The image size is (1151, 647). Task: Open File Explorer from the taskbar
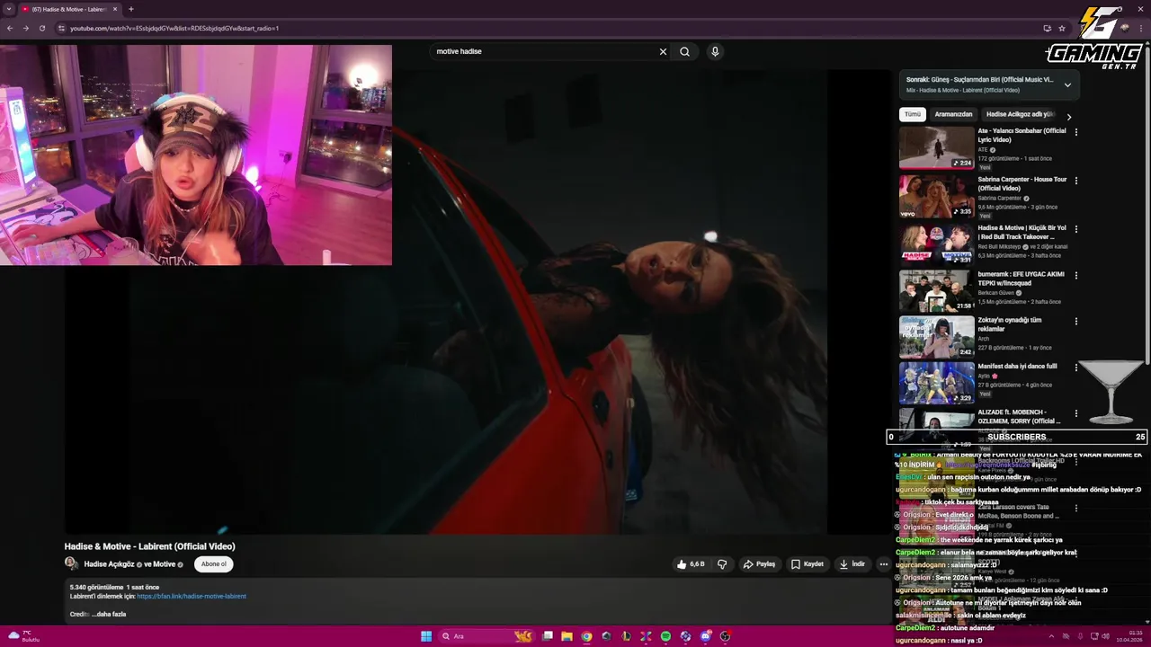(x=567, y=636)
